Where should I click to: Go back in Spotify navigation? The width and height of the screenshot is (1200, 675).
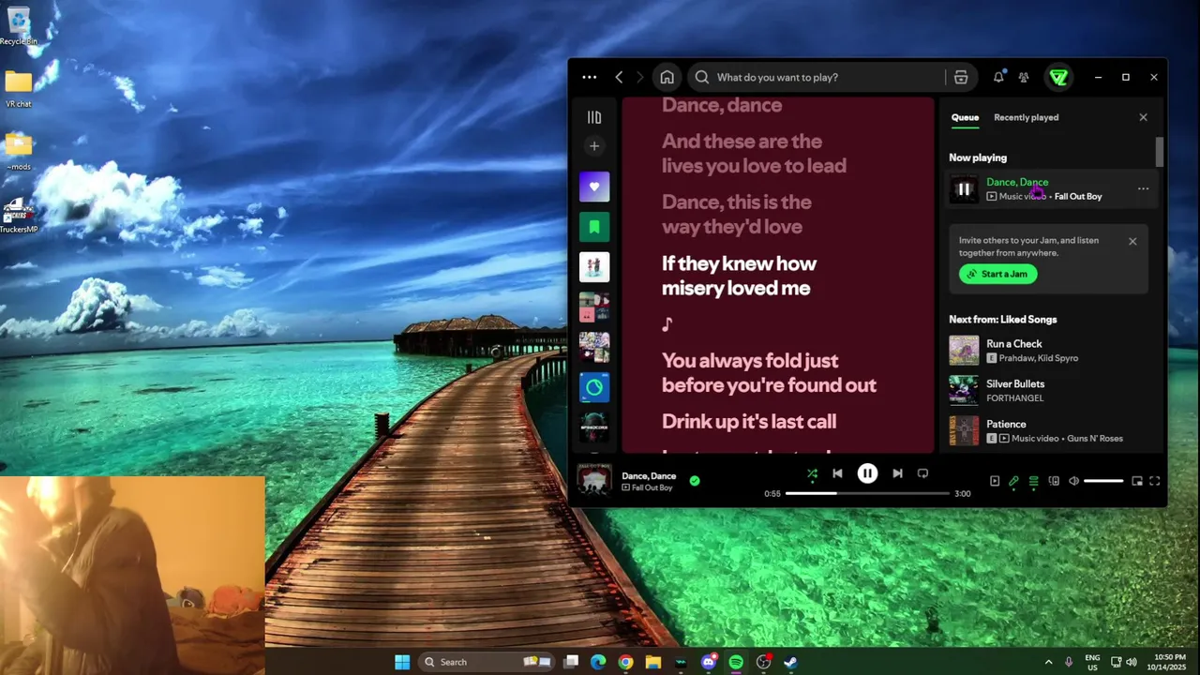point(619,77)
